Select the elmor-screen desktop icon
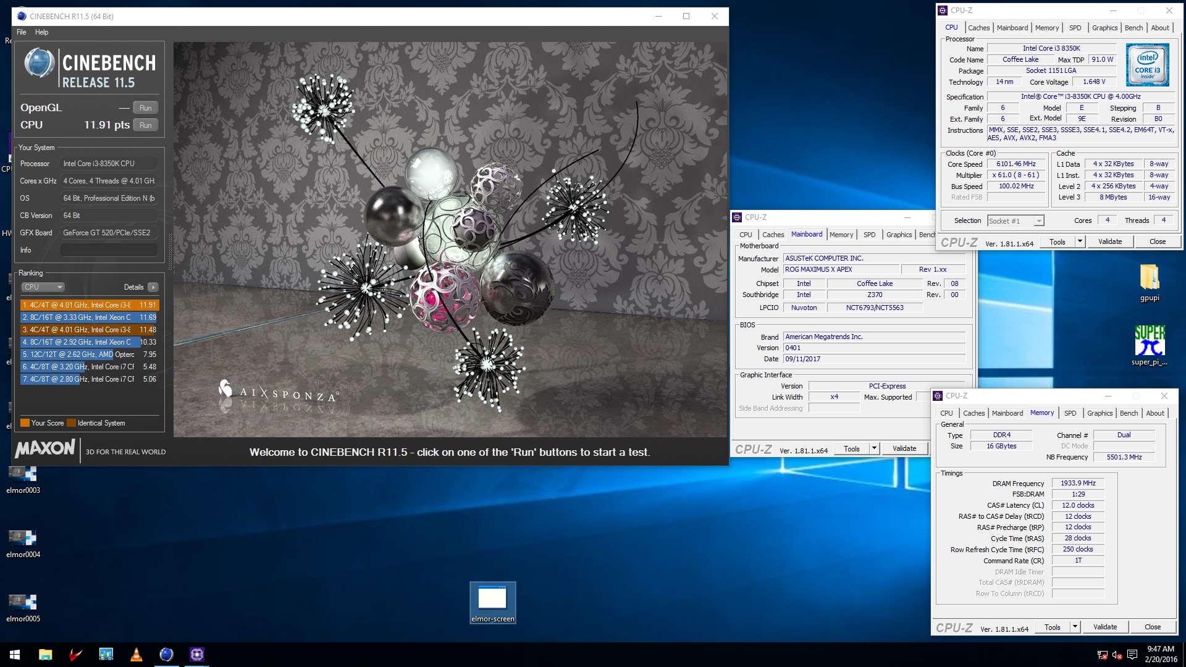Image resolution: width=1186 pixels, height=667 pixels. click(x=492, y=603)
